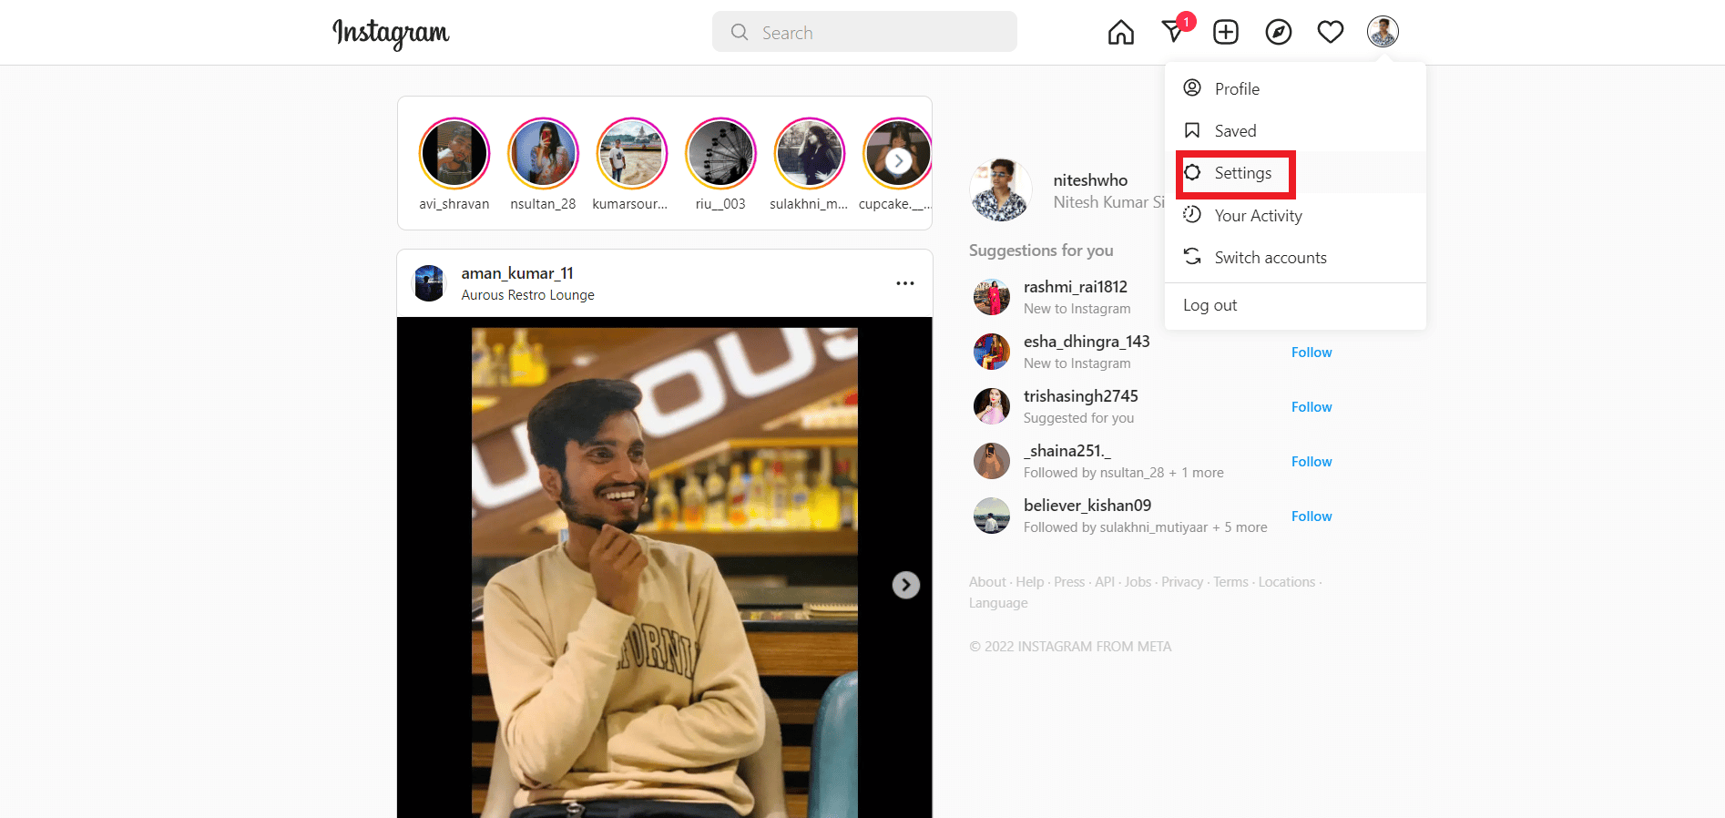The height and width of the screenshot is (818, 1725).
Task: Click rashmi_rai1812 avatar
Action: coord(991,297)
